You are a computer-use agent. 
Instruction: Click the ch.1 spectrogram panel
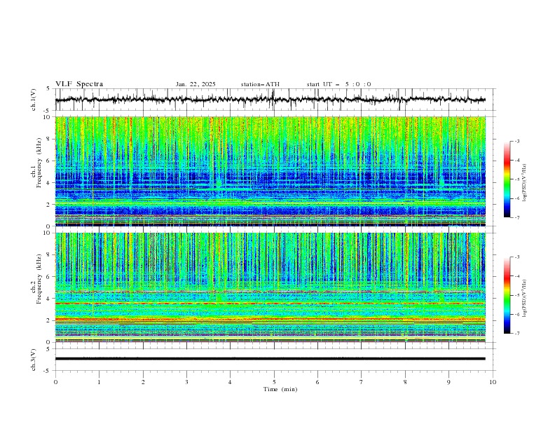point(270,171)
